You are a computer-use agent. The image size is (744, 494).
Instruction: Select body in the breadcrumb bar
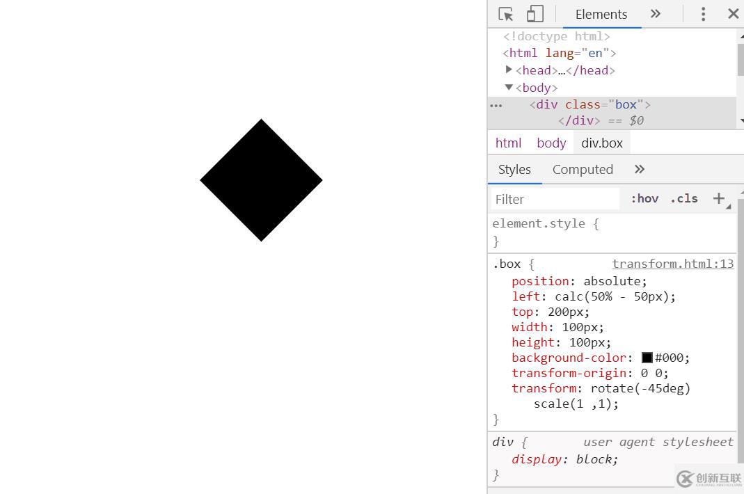[551, 143]
